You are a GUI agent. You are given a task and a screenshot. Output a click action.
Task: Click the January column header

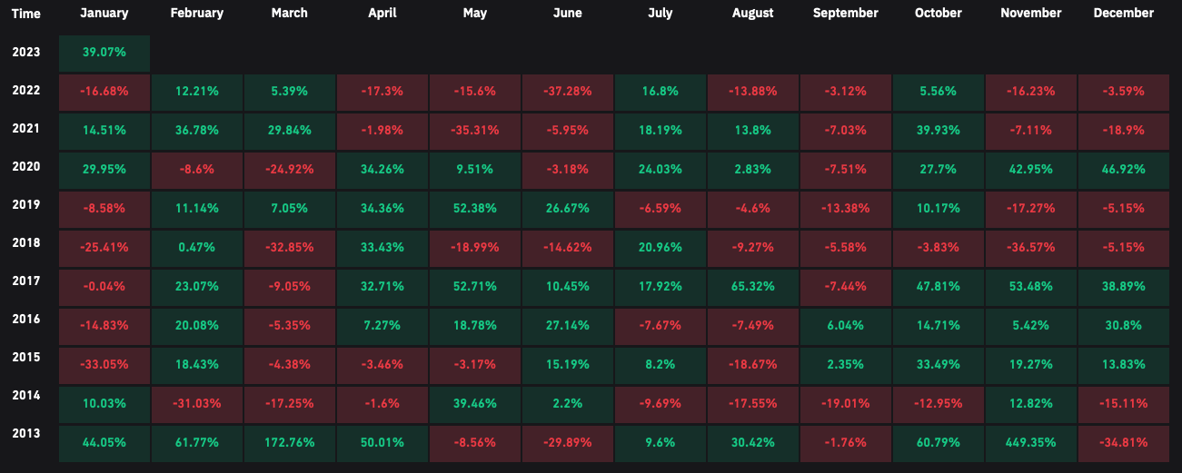click(x=104, y=13)
